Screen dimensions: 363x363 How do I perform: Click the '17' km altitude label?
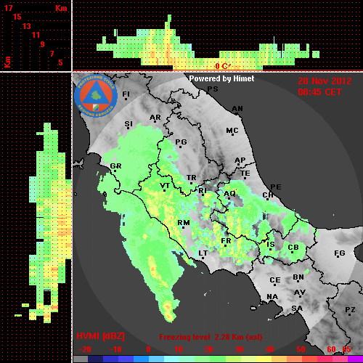coord(8,8)
